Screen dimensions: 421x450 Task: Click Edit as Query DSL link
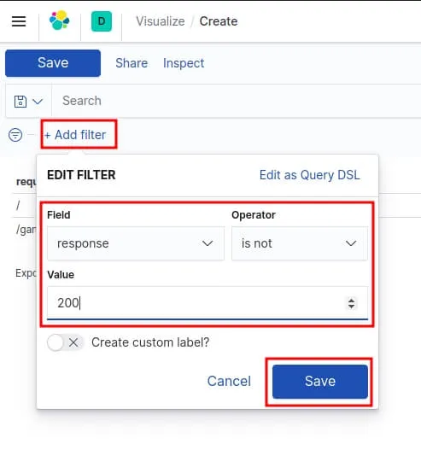[310, 175]
